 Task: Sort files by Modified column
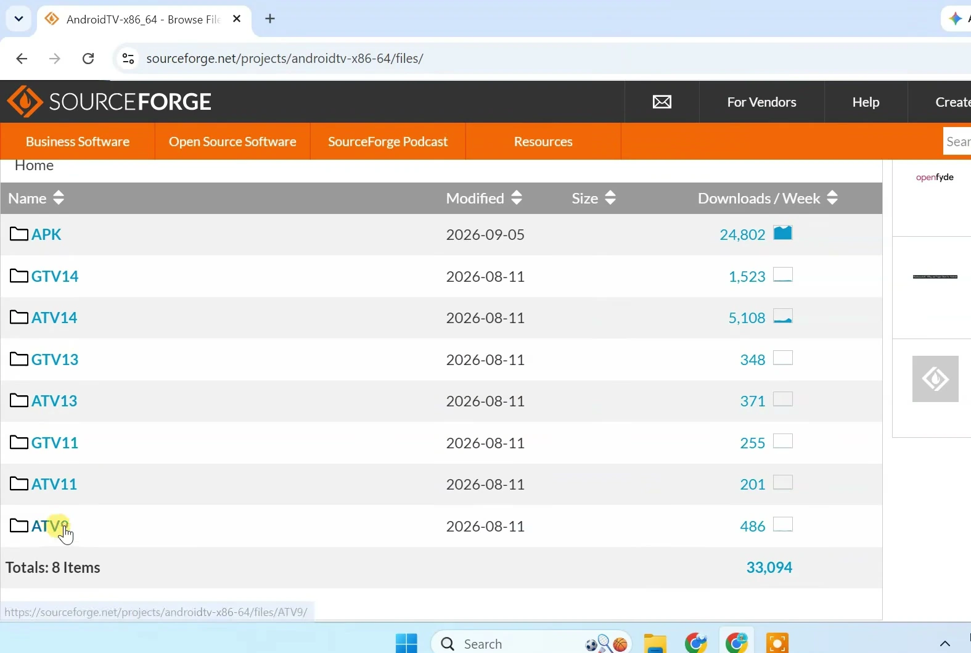coord(485,198)
